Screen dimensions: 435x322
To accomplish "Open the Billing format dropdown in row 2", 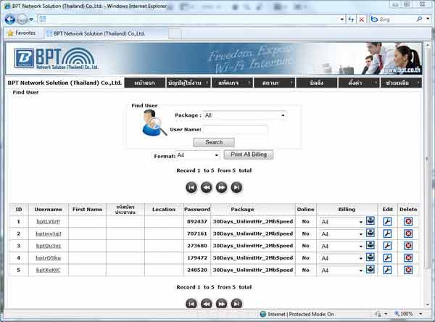I will pos(341,234).
